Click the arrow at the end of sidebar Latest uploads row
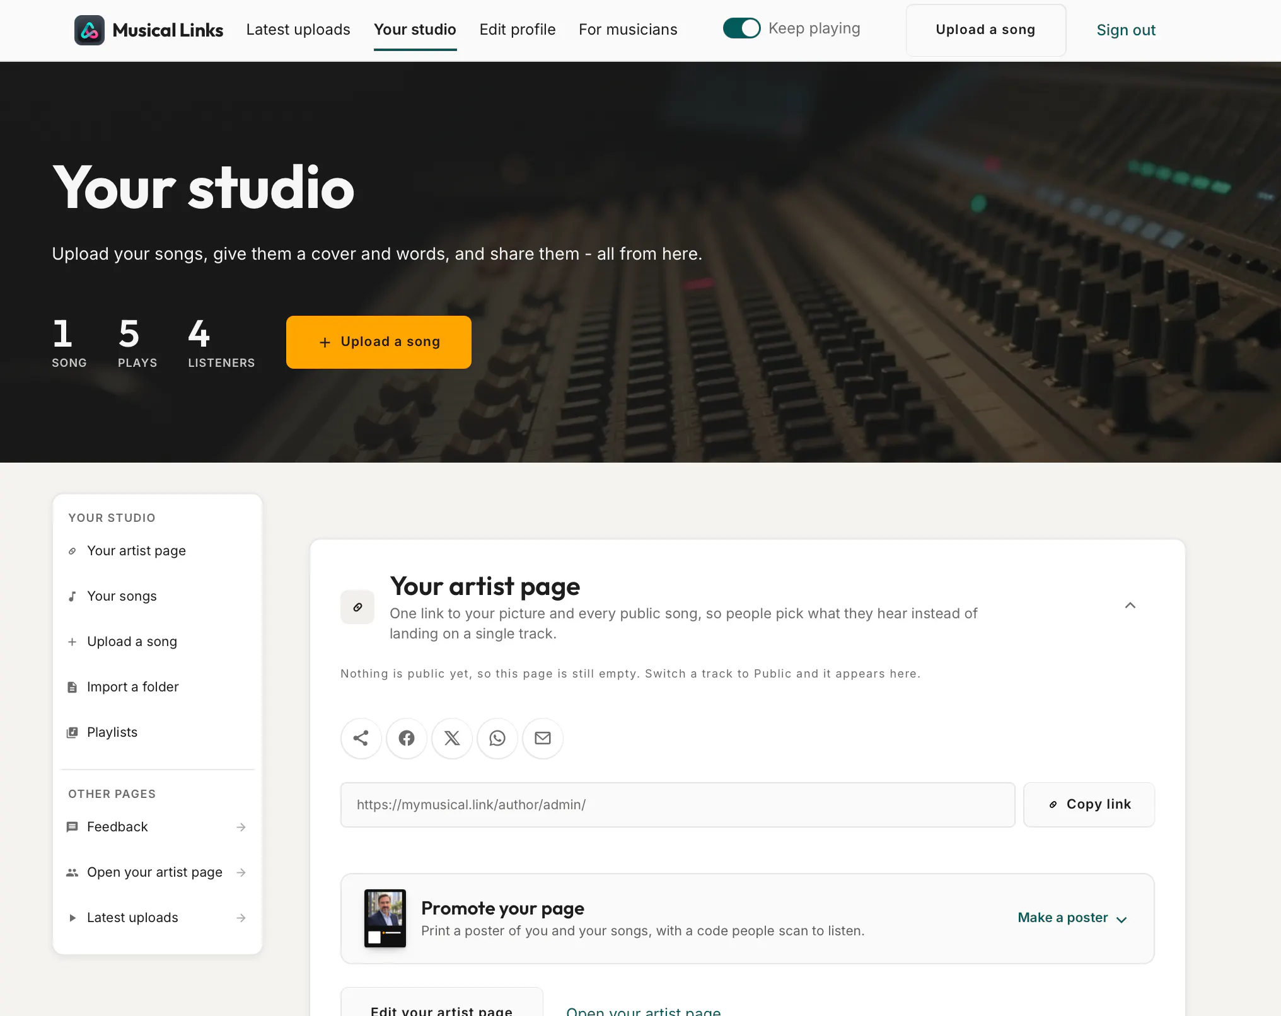The image size is (1281, 1016). [x=241, y=918]
